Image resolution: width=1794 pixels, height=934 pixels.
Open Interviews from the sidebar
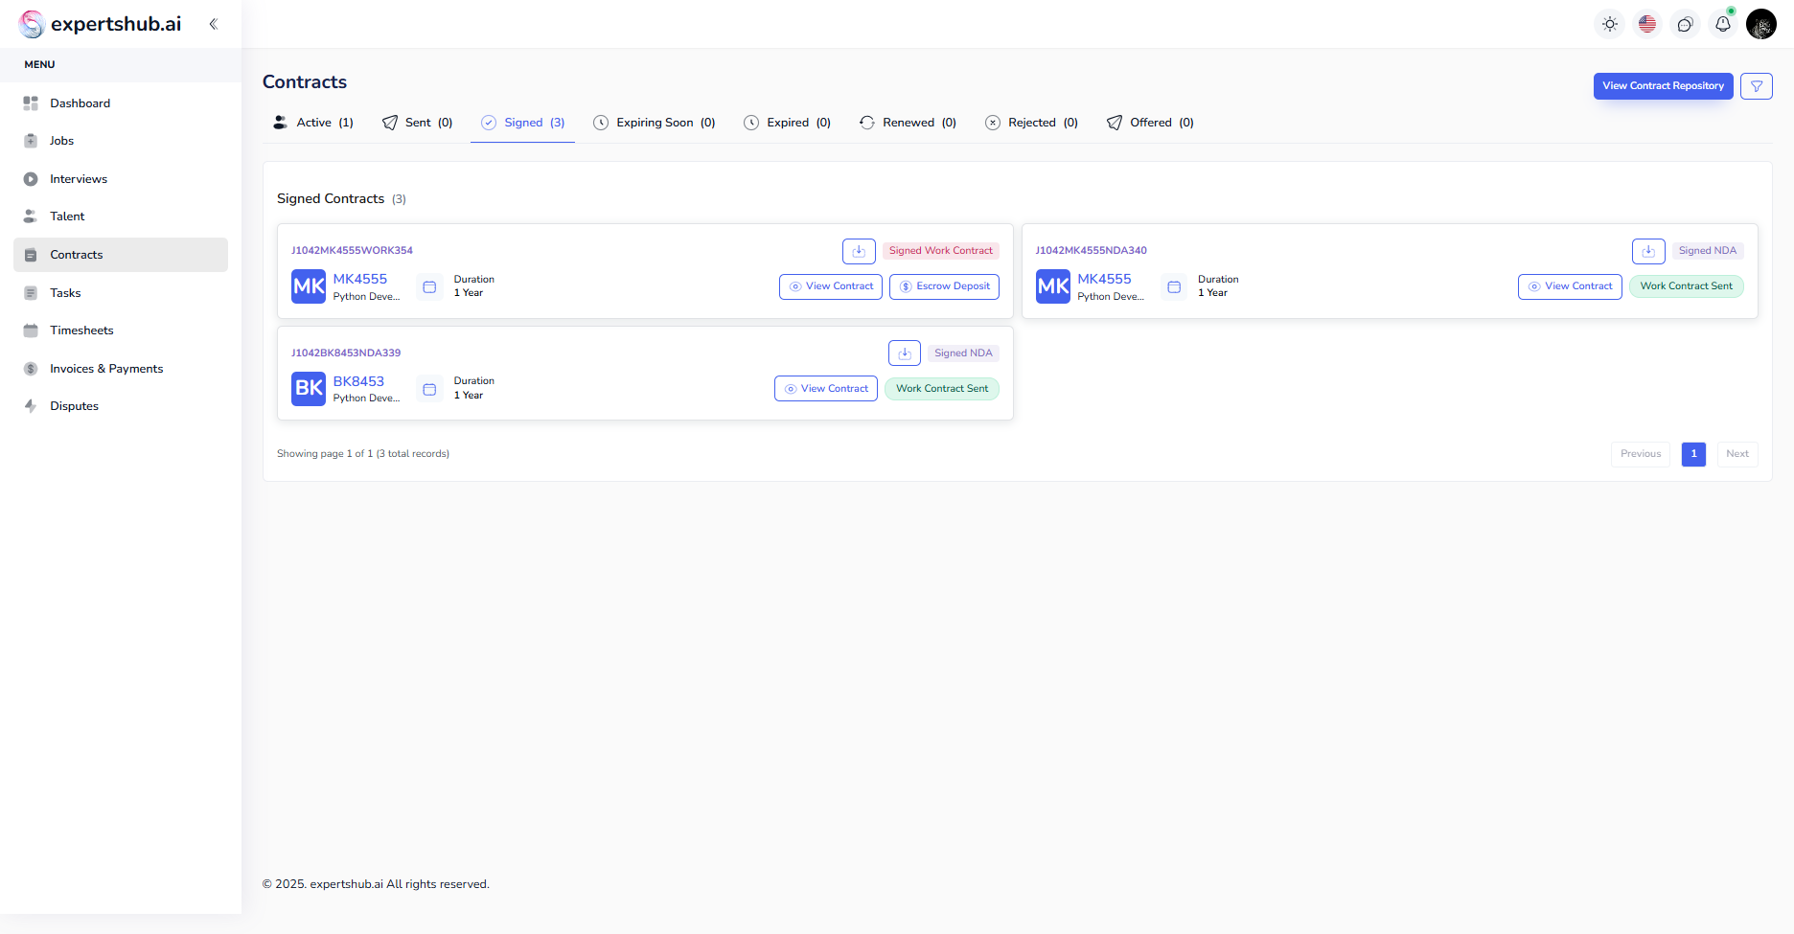coord(121,179)
